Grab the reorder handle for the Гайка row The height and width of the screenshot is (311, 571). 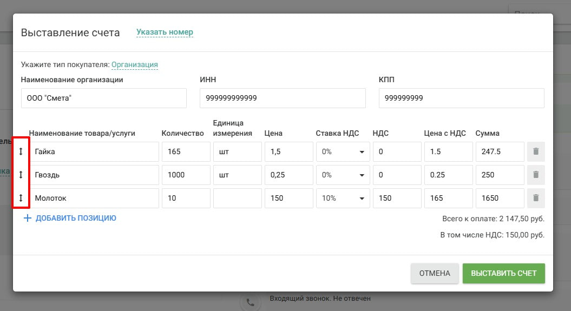(x=21, y=151)
